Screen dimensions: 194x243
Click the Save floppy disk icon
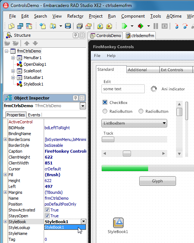point(68,26)
